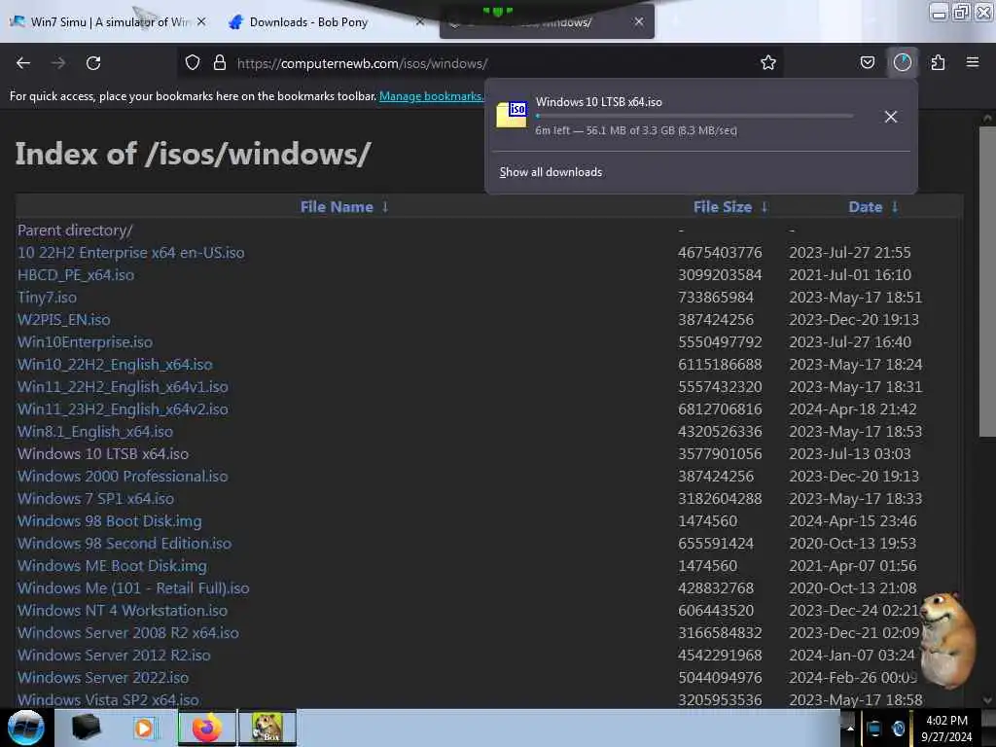Download HBCD_PE_x64.iso
Image resolution: width=996 pixels, height=747 pixels.
point(76,275)
